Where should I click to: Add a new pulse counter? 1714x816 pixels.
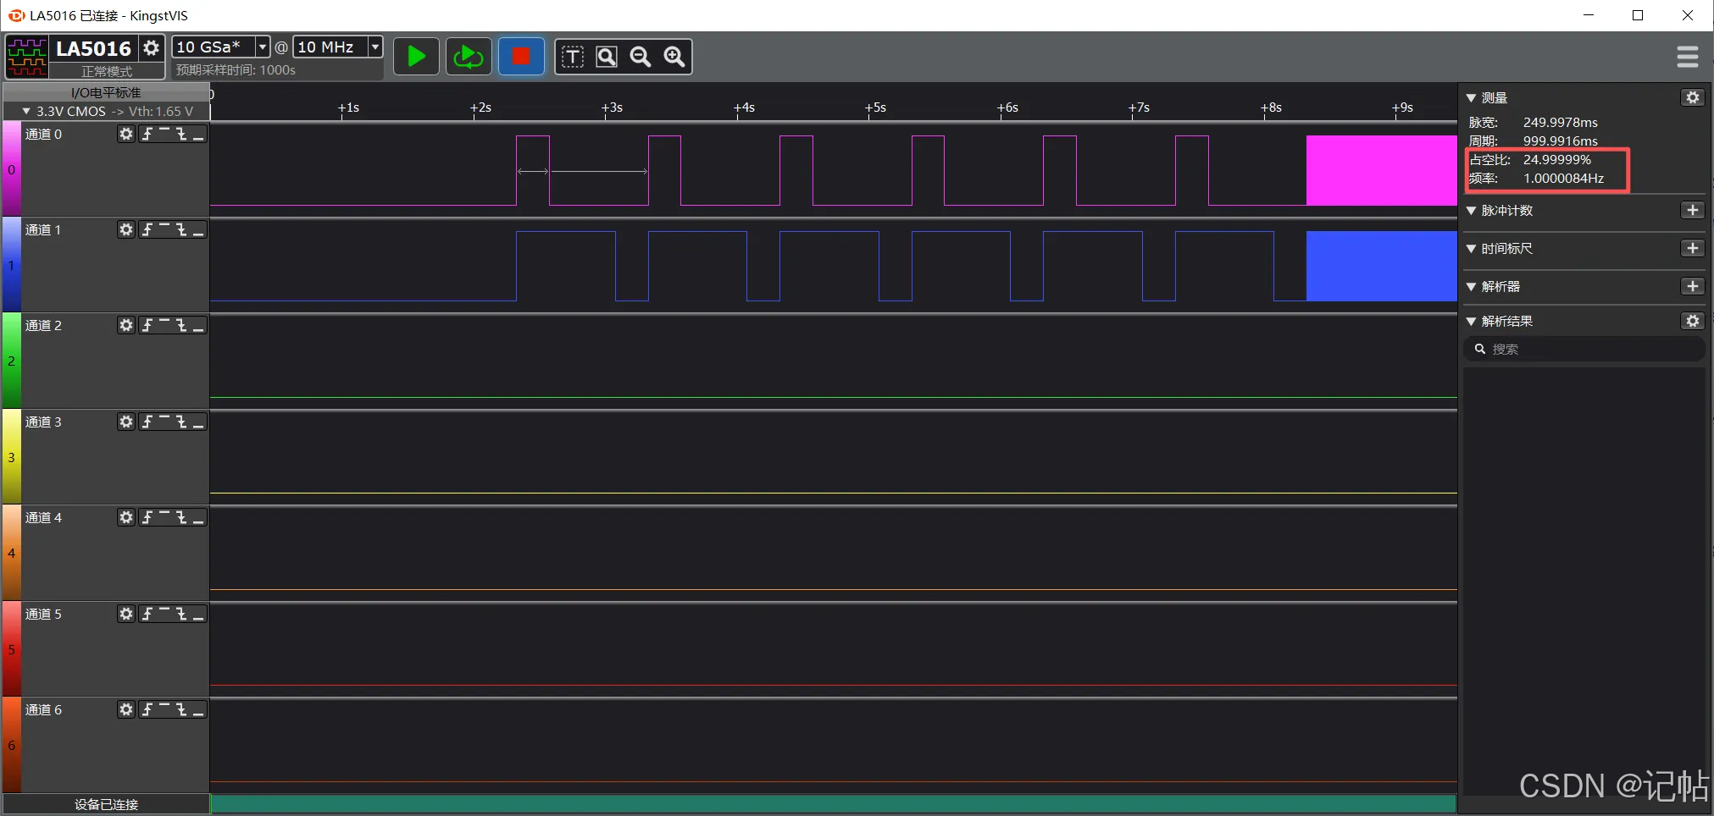[x=1692, y=210]
